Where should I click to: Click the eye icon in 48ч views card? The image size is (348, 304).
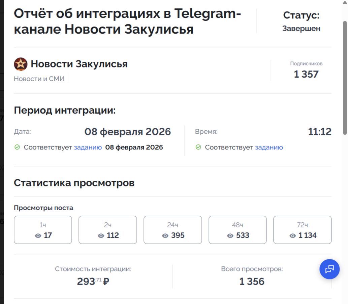[230, 236]
